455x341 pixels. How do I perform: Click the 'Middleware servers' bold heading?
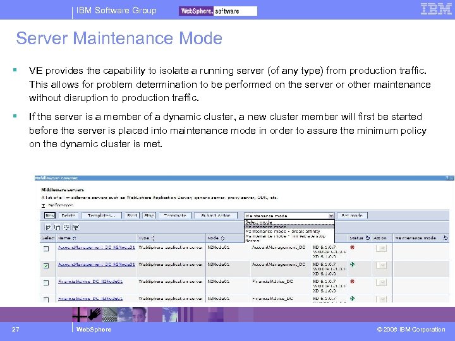63,190
